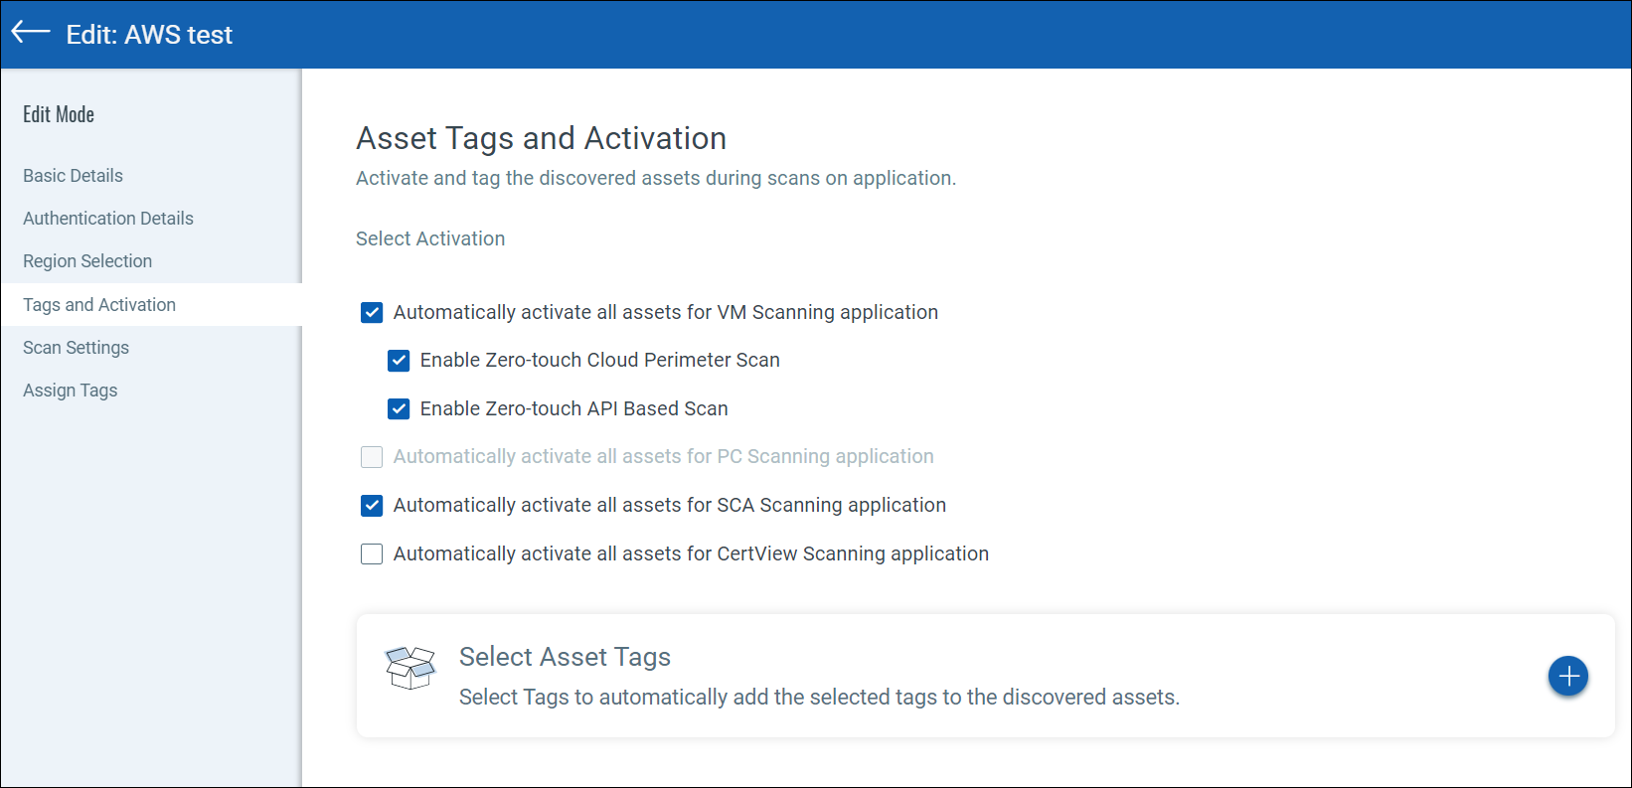Disable Zero-touch Cloud Perimeter Scan checkbox

click(x=399, y=361)
